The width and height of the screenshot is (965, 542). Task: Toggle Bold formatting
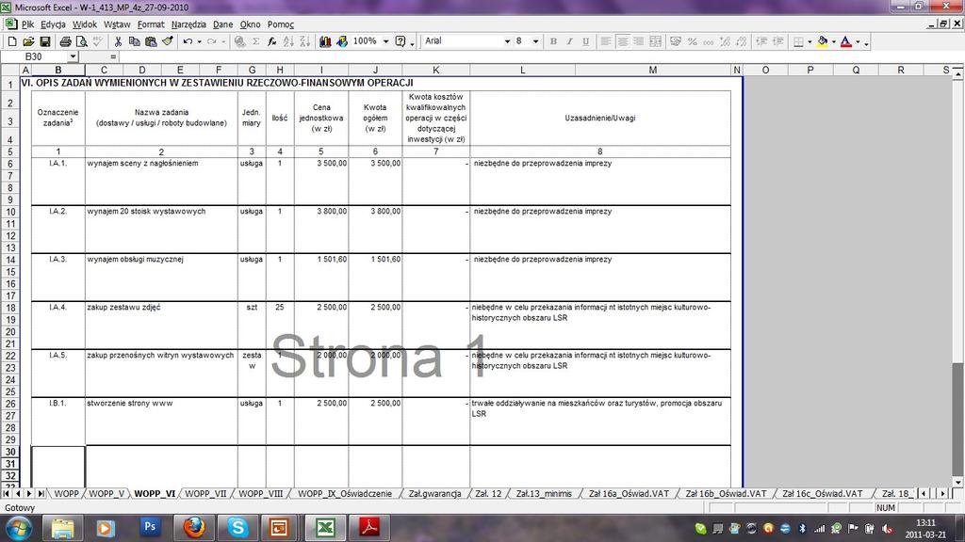pyautogui.click(x=553, y=41)
